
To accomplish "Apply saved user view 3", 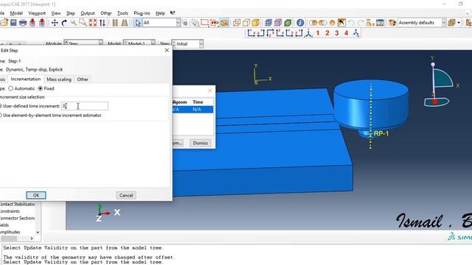I will click(x=337, y=33).
